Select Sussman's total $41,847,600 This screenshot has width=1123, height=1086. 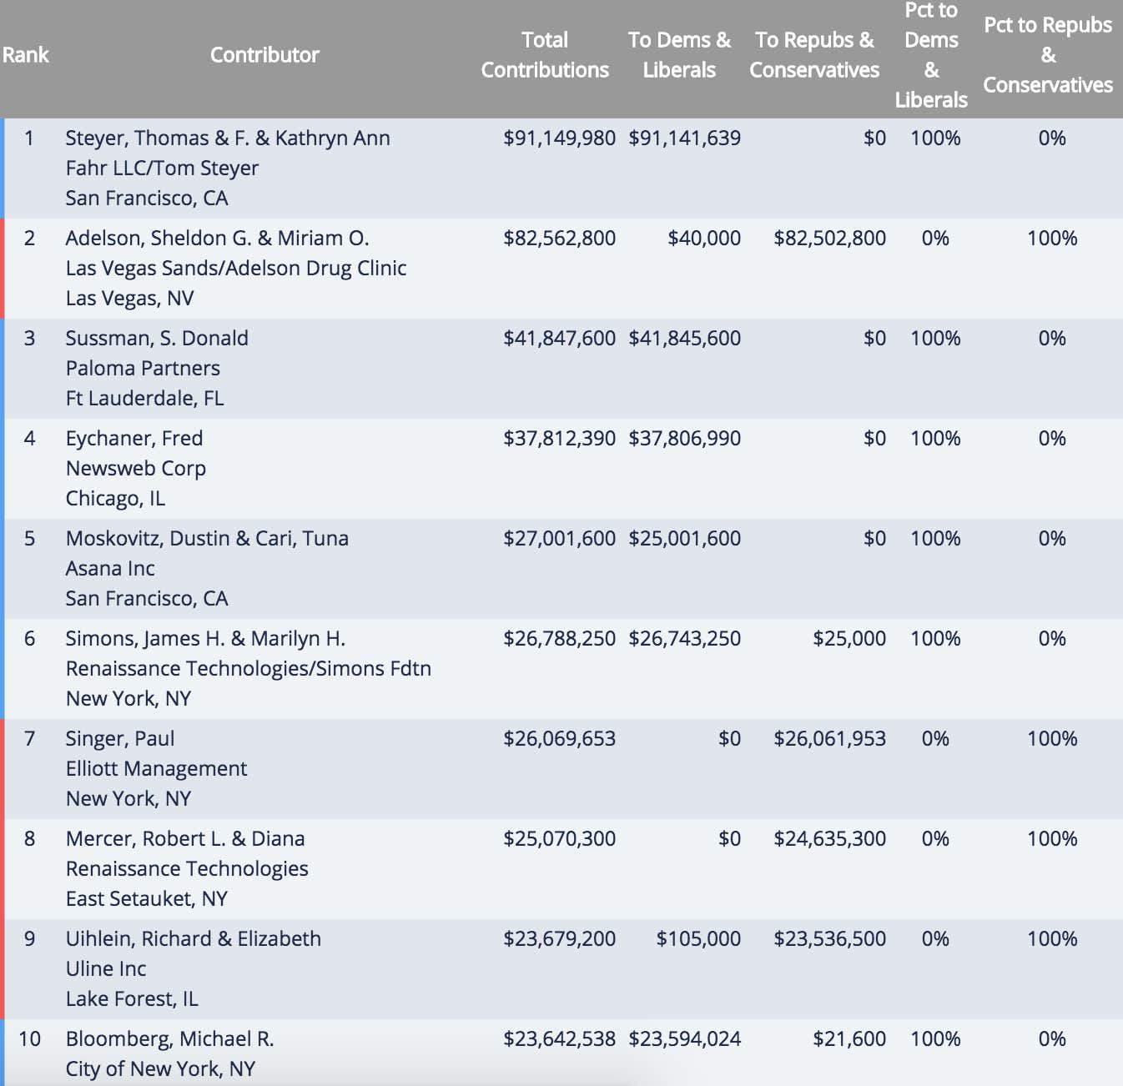click(x=560, y=338)
